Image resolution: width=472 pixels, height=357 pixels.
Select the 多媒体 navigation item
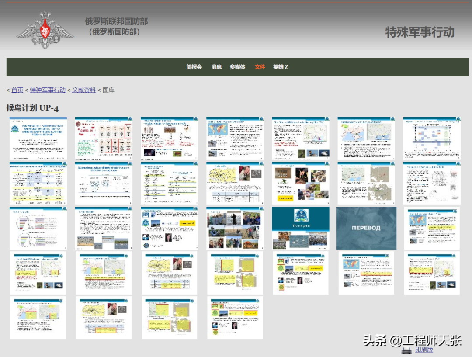tap(237, 67)
